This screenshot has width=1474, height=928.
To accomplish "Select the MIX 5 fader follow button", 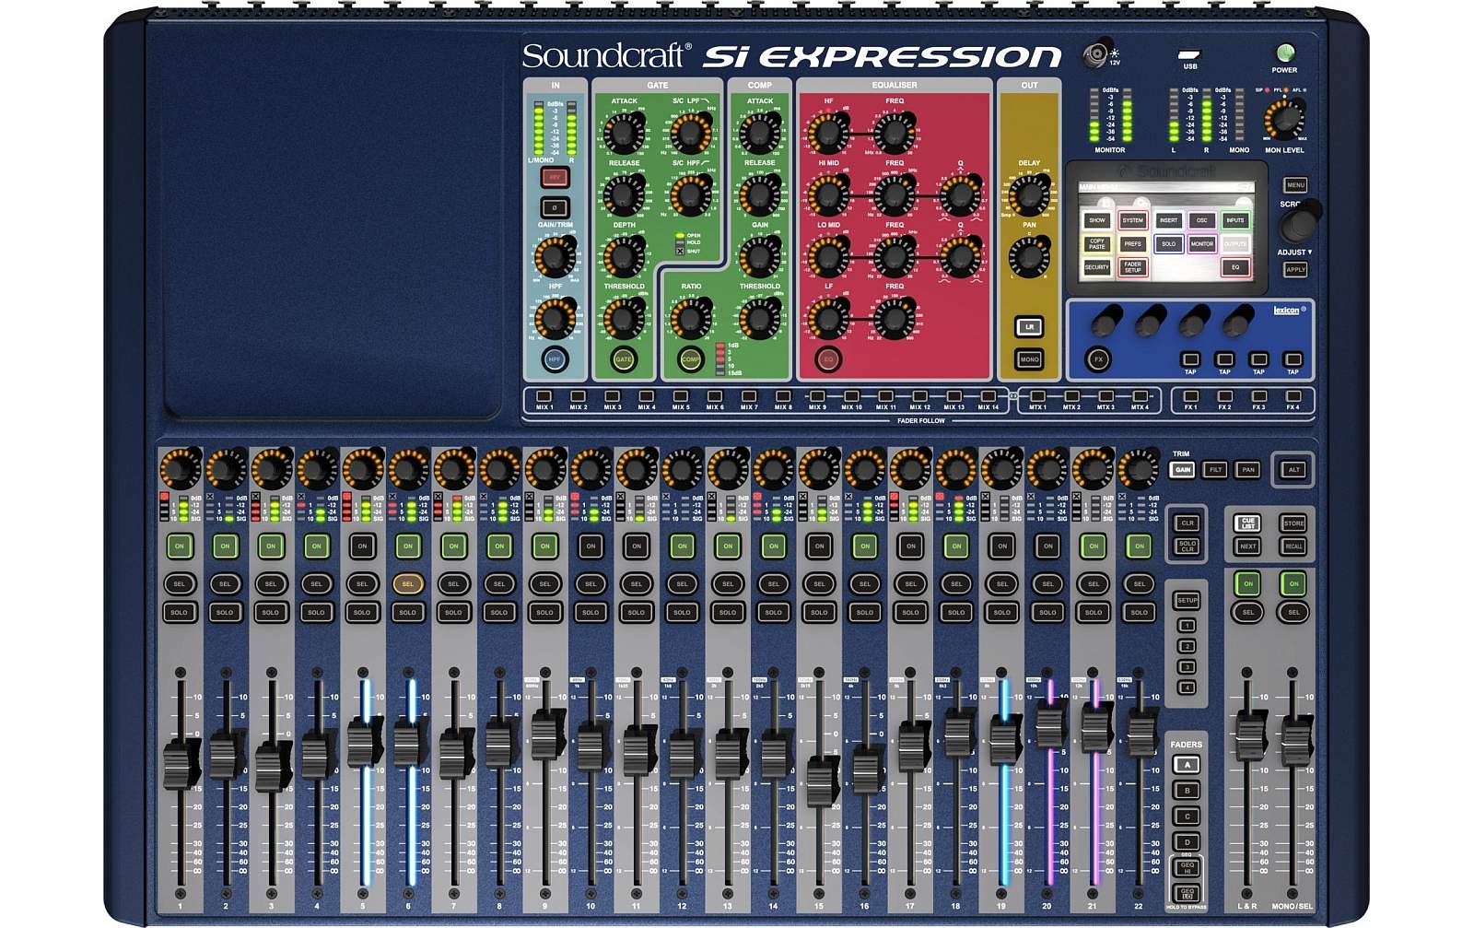I will 681,396.
